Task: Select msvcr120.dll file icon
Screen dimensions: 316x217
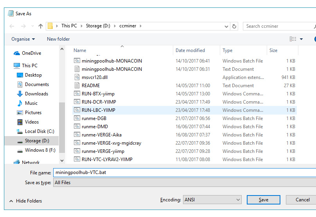Action: tap(77, 77)
